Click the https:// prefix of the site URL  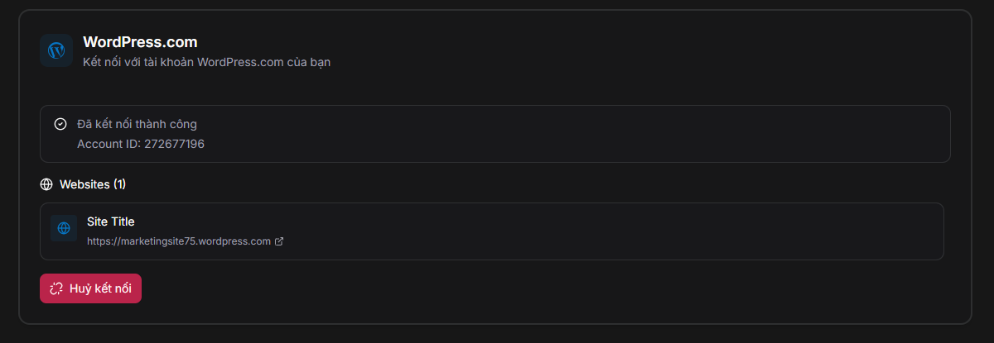point(102,241)
